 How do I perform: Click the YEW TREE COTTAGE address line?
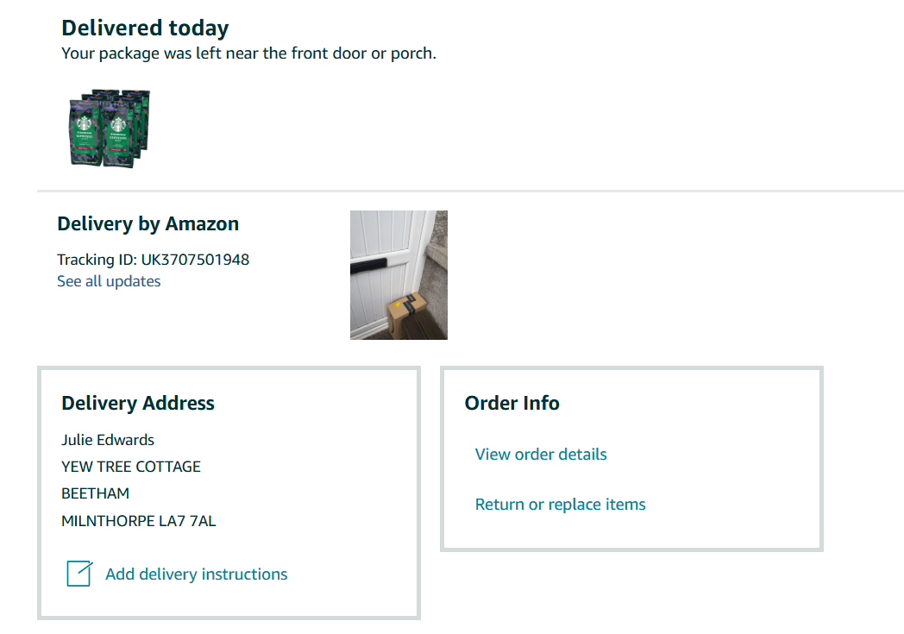pyautogui.click(x=131, y=467)
